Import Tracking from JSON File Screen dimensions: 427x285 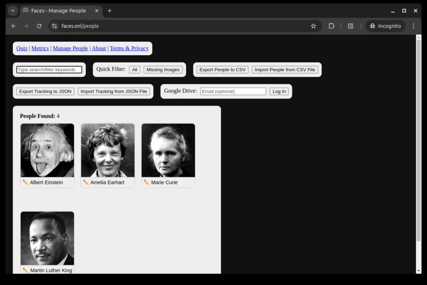(x=114, y=91)
